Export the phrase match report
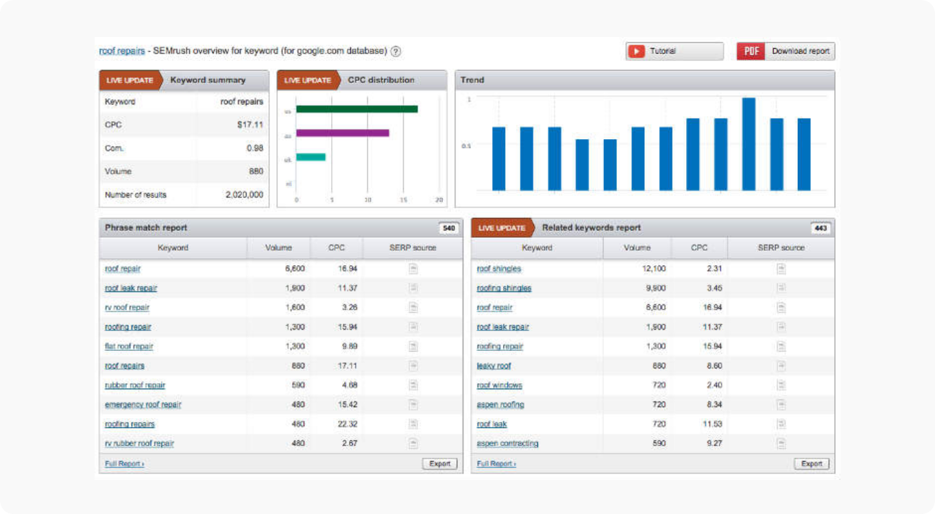The image size is (935, 514). pos(440,464)
